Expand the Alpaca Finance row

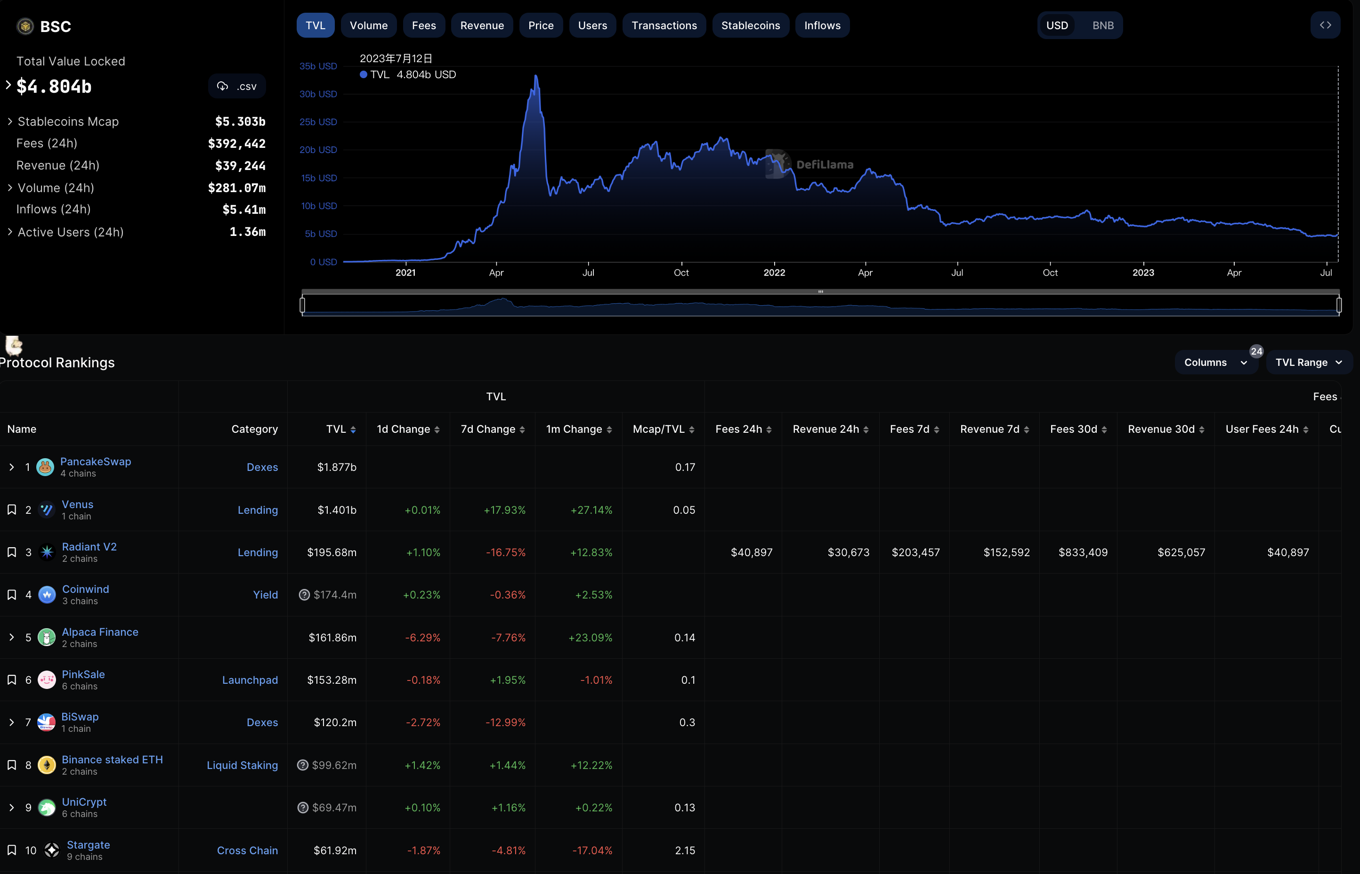[11, 637]
